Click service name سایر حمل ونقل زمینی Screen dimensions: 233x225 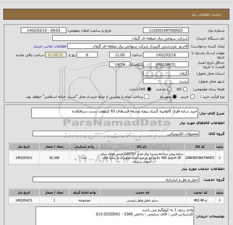point(142,200)
